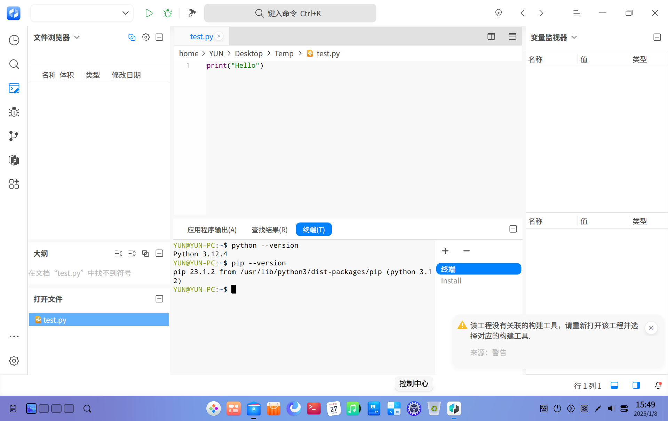Split editor vertically with the columns icon
This screenshot has height=421, width=668.
coord(491,36)
